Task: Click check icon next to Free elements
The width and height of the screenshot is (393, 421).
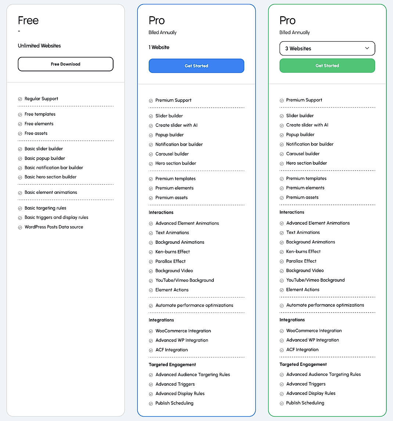Action: [x=20, y=124]
